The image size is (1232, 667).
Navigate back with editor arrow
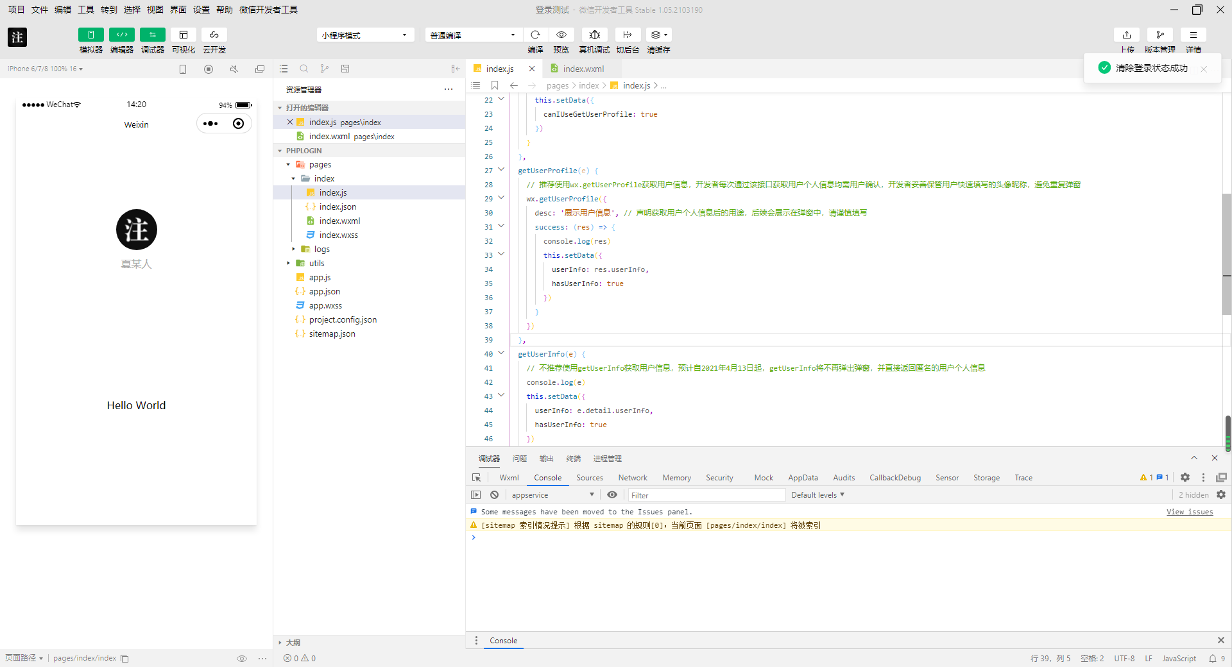[x=513, y=85]
